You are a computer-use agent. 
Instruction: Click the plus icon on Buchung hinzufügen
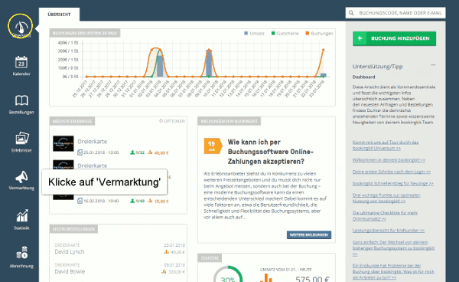(x=360, y=38)
